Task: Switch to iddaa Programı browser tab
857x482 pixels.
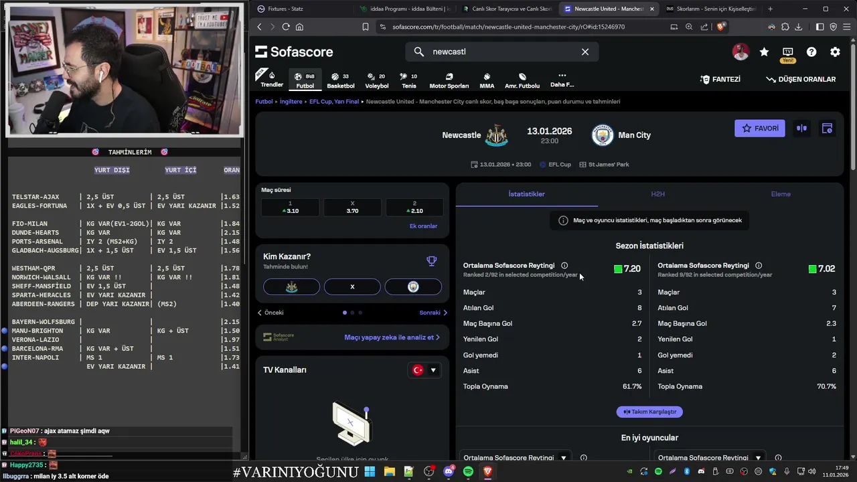Action: (x=405, y=9)
